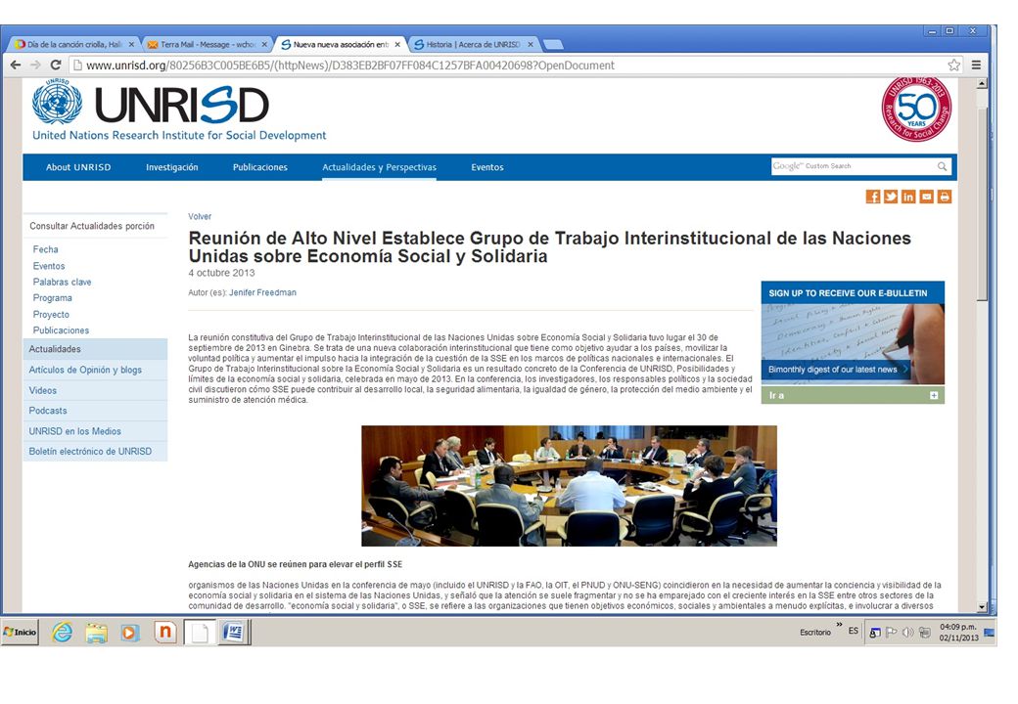Switch to the Terra Mail tab
1018x704 pixels.
207,45
